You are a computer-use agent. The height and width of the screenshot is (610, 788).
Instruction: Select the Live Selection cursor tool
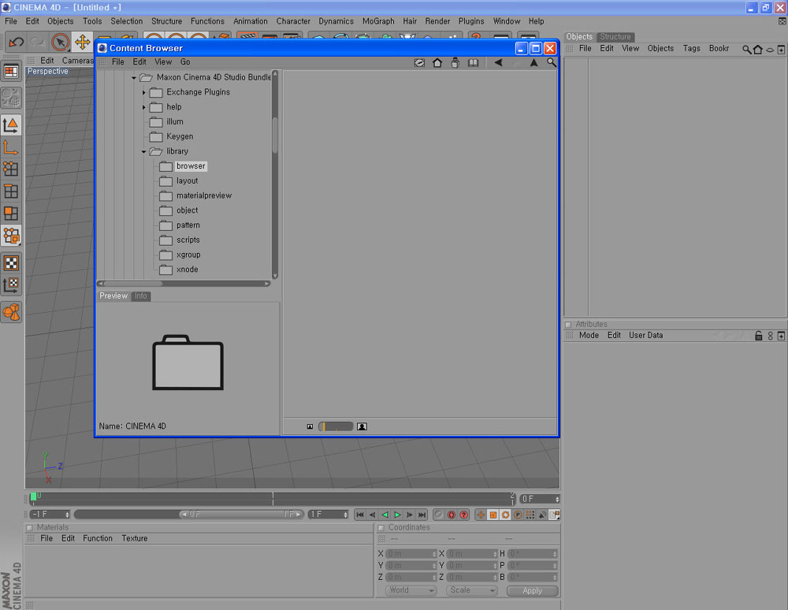(x=61, y=43)
